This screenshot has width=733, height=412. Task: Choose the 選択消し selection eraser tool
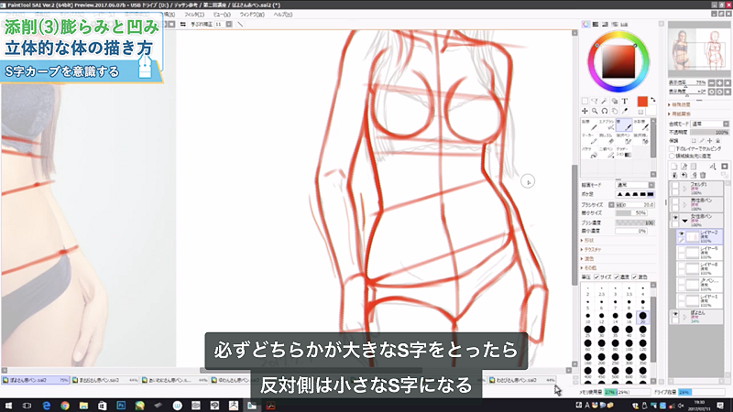coord(640,139)
